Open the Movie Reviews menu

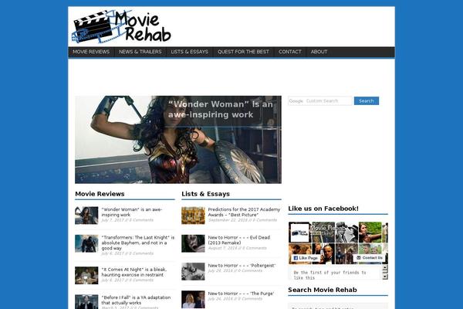click(x=91, y=52)
